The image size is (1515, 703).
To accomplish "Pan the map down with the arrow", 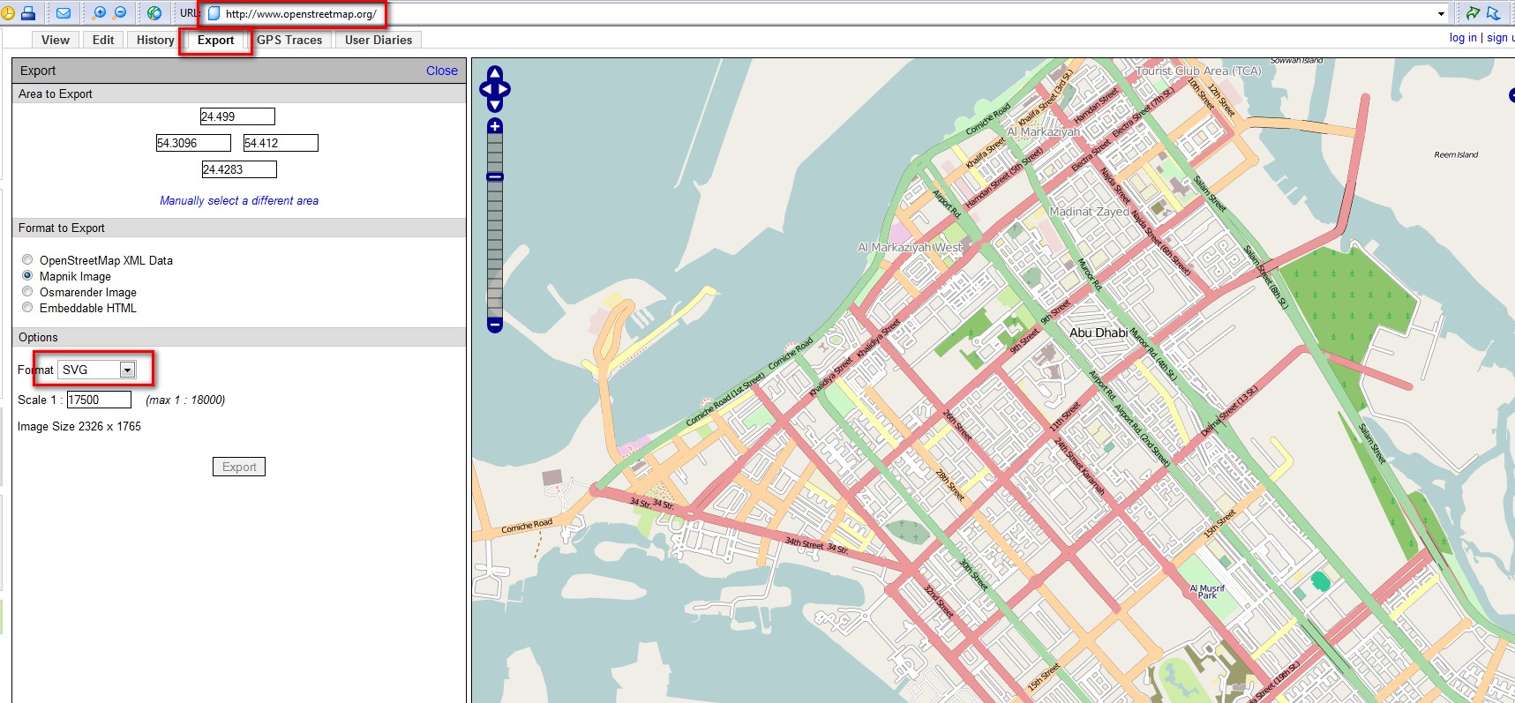I will point(495,105).
